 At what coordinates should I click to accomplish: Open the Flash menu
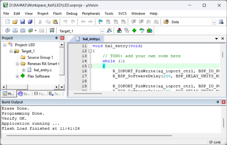57,14
